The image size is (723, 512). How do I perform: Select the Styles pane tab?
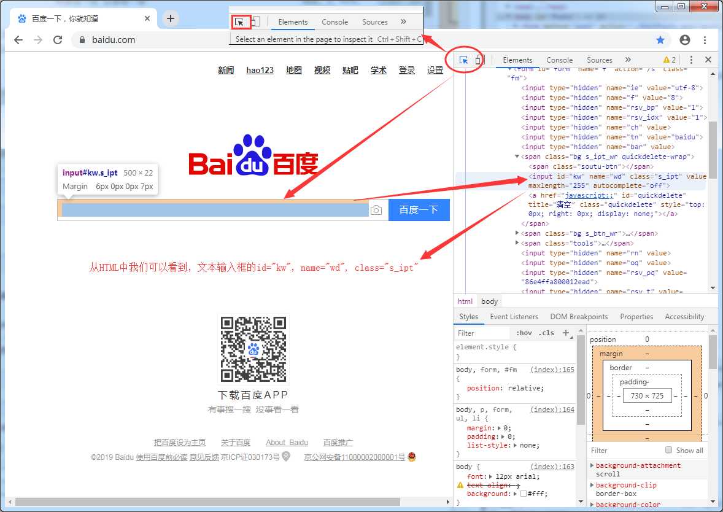(x=468, y=317)
